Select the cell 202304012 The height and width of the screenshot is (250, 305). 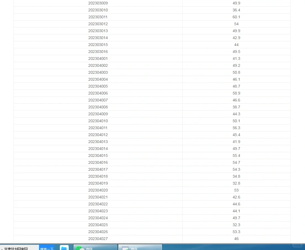pos(98,135)
